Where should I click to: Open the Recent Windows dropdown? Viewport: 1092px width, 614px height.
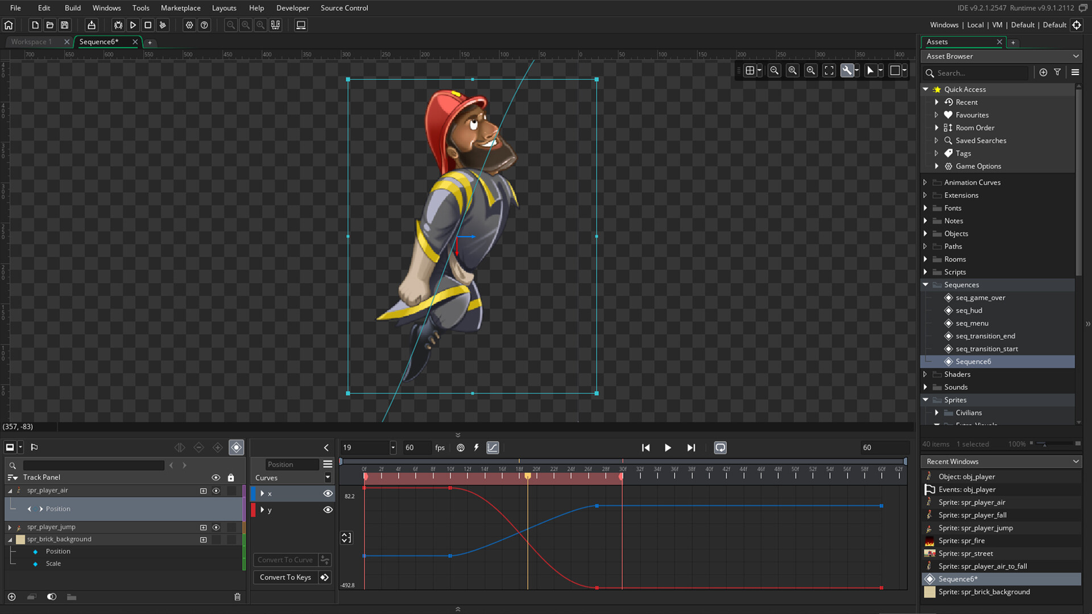click(1076, 462)
